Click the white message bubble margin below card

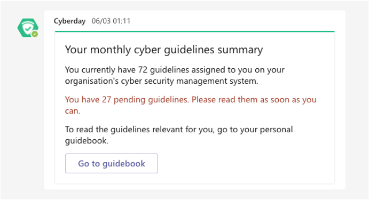tap(194, 187)
